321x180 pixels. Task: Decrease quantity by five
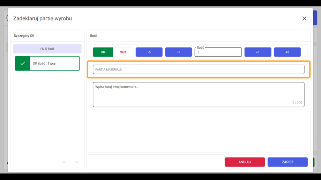tap(149, 52)
